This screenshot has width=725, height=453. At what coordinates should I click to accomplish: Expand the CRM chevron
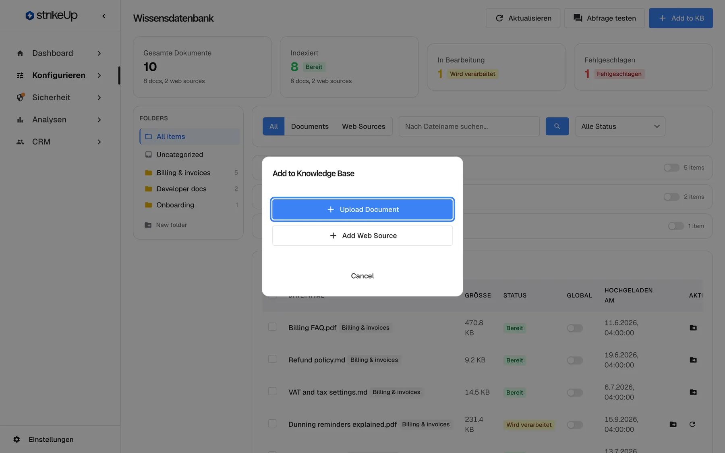tap(99, 142)
